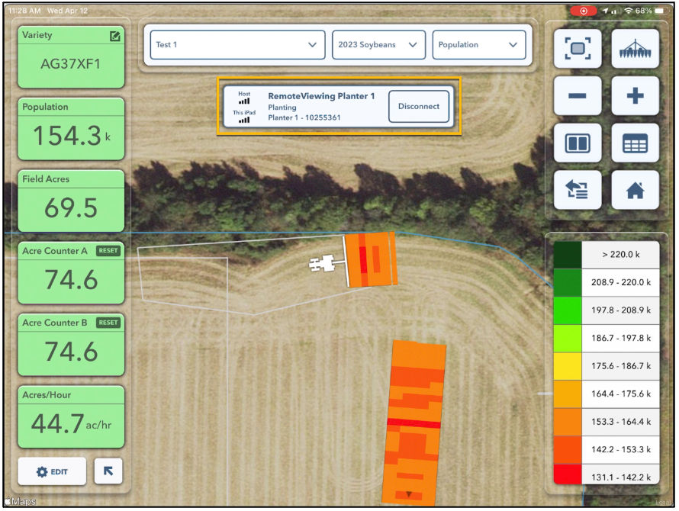This screenshot has height=511, width=679.
Task: Open the Population map layer dropdown
Action: tap(479, 44)
